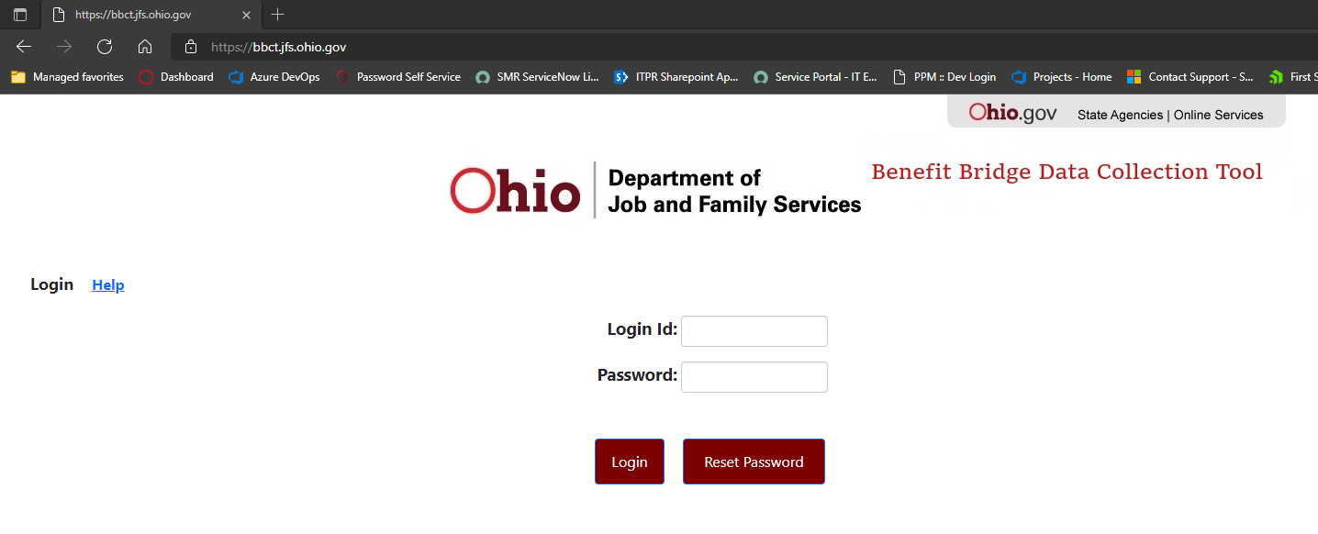The height and width of the screenshot is (534, 1318).
Task: Open a new tab with the plus icon
Action: 278,15
